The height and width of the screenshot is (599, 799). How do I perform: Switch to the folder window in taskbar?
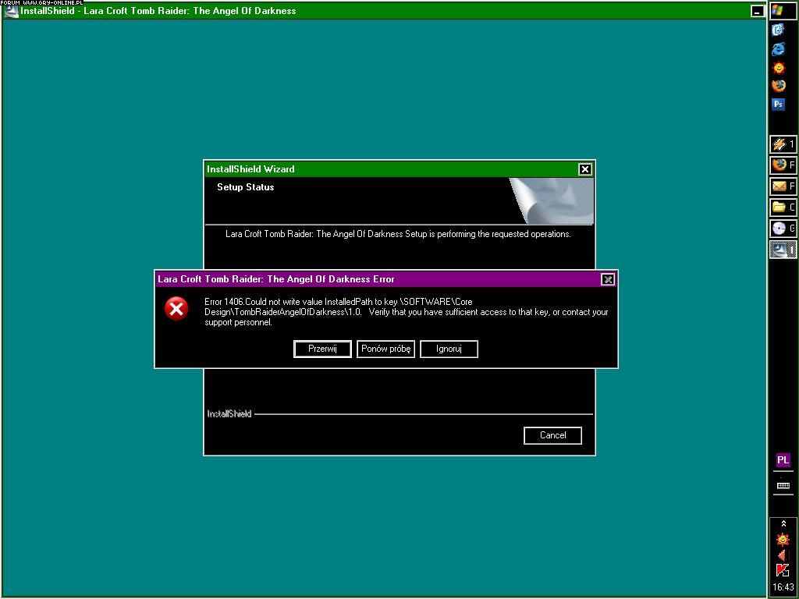click(x=783, y=207)
